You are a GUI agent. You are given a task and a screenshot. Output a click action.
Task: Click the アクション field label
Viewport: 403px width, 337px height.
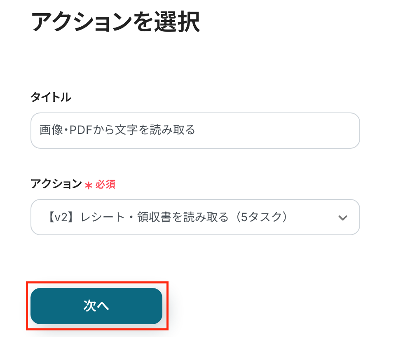[x=56, y=184]
